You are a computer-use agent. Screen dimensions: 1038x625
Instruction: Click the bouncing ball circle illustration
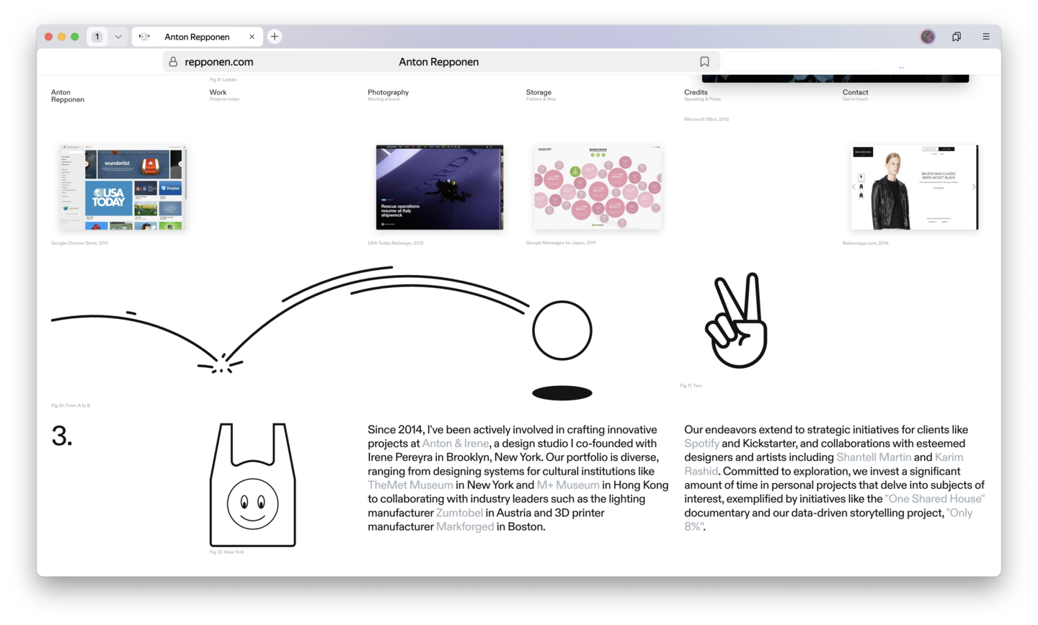click(562, 331)
